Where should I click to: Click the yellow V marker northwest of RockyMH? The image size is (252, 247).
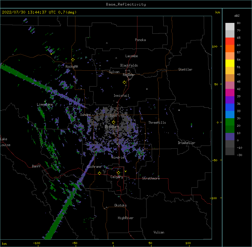[51, 54]
